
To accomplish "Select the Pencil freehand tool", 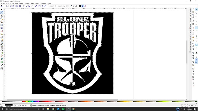I will pyautogui.click(x=2, y=40).
